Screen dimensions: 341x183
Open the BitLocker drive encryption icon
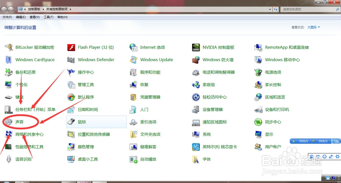pos(9,47)
